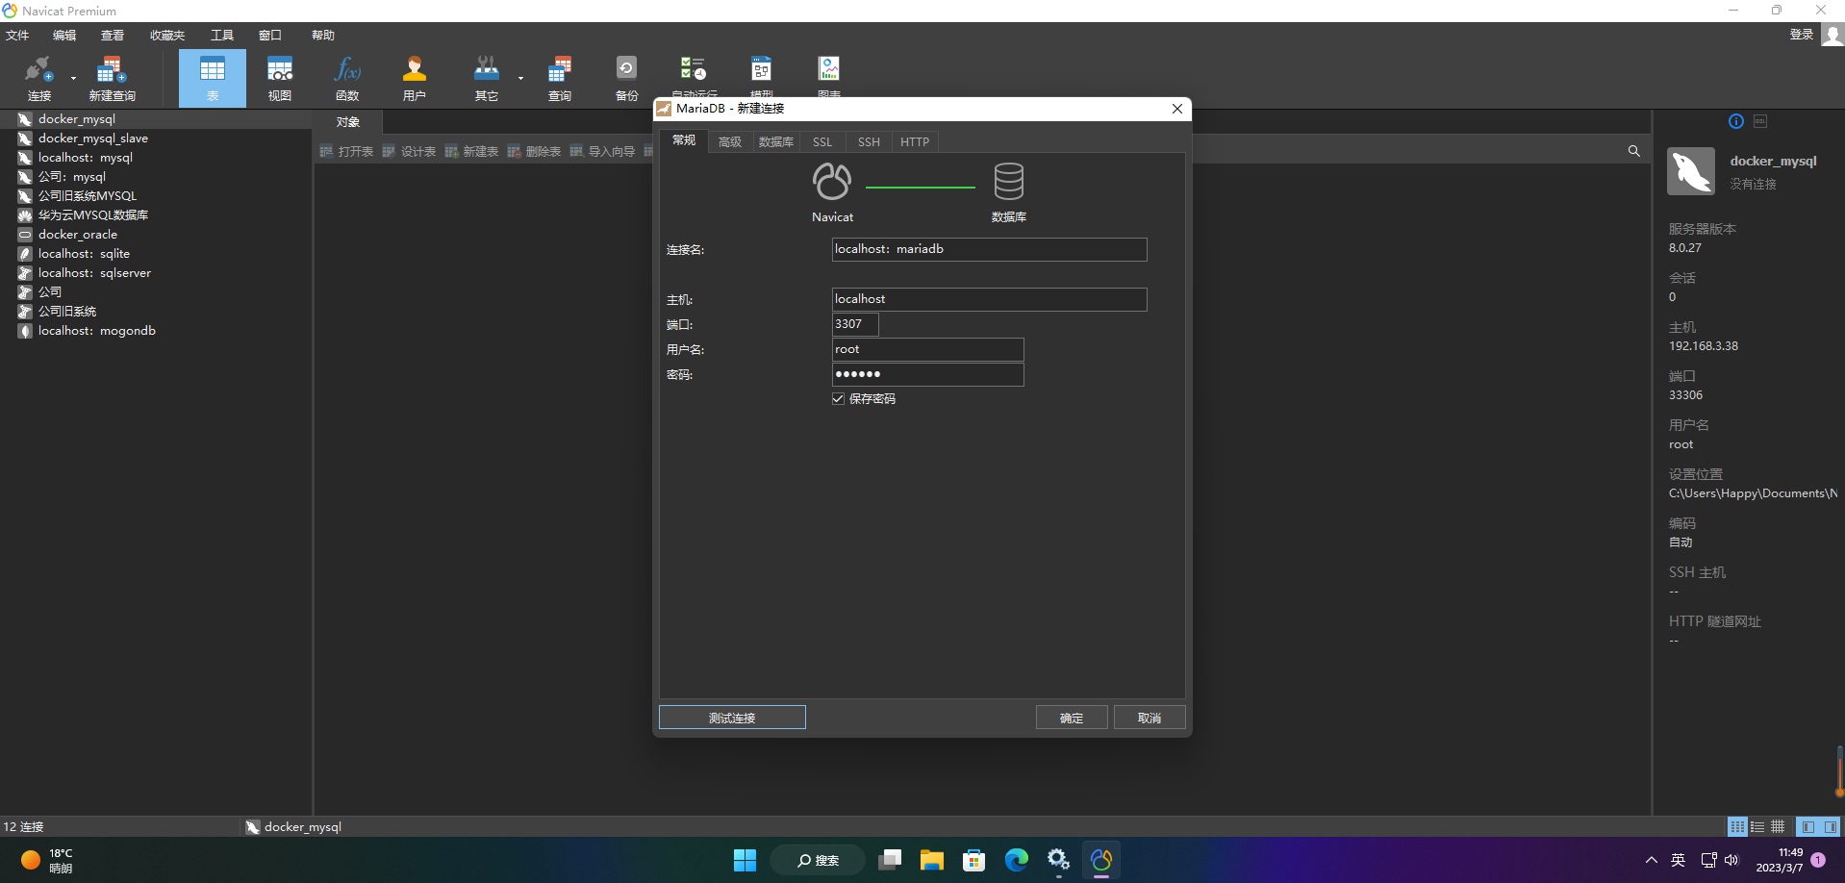Open the 编辑 (Edit) menu
Screen dimensions: 1845x883
click(64, 36)
